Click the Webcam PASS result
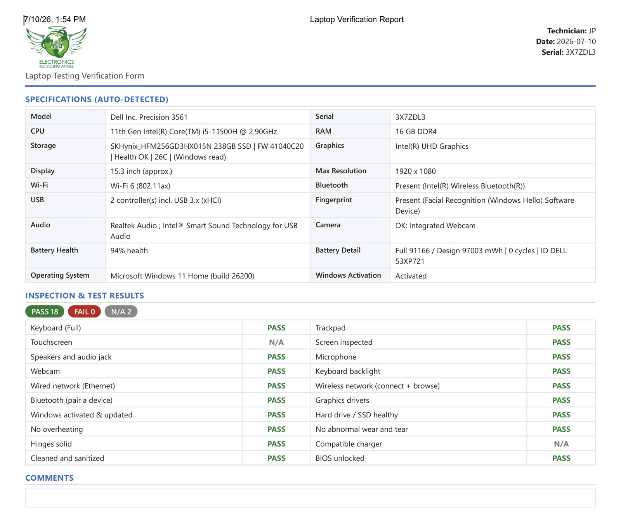The width and height of the screenshot is (621, 511). pyautogui.click(x=276, y=371)
